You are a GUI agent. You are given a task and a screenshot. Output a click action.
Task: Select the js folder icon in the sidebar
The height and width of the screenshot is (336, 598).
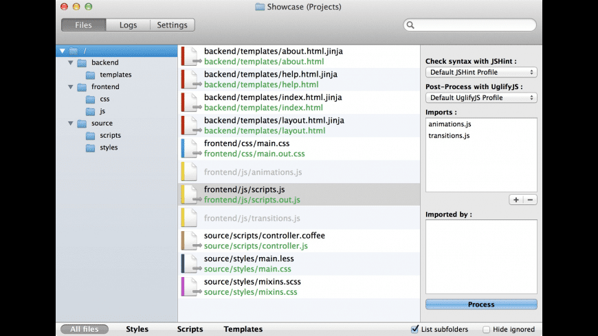90,112
